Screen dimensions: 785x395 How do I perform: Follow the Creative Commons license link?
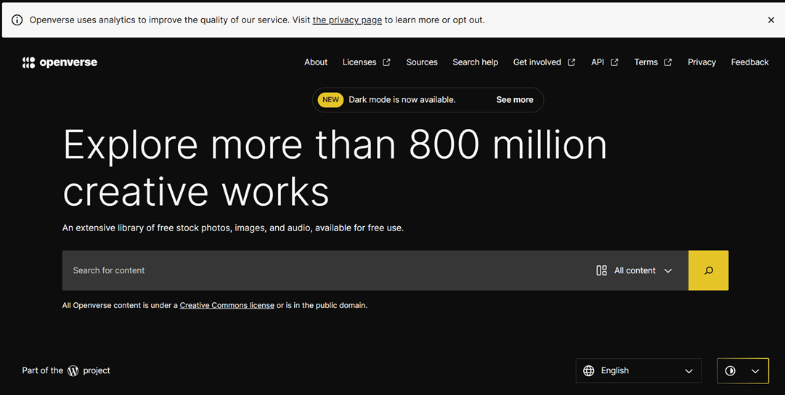pos(227,306)
